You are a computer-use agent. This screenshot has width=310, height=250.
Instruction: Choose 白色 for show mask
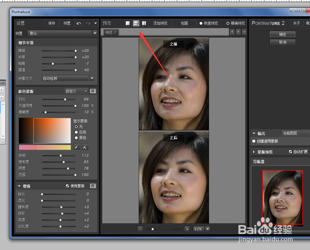point(76,132)
